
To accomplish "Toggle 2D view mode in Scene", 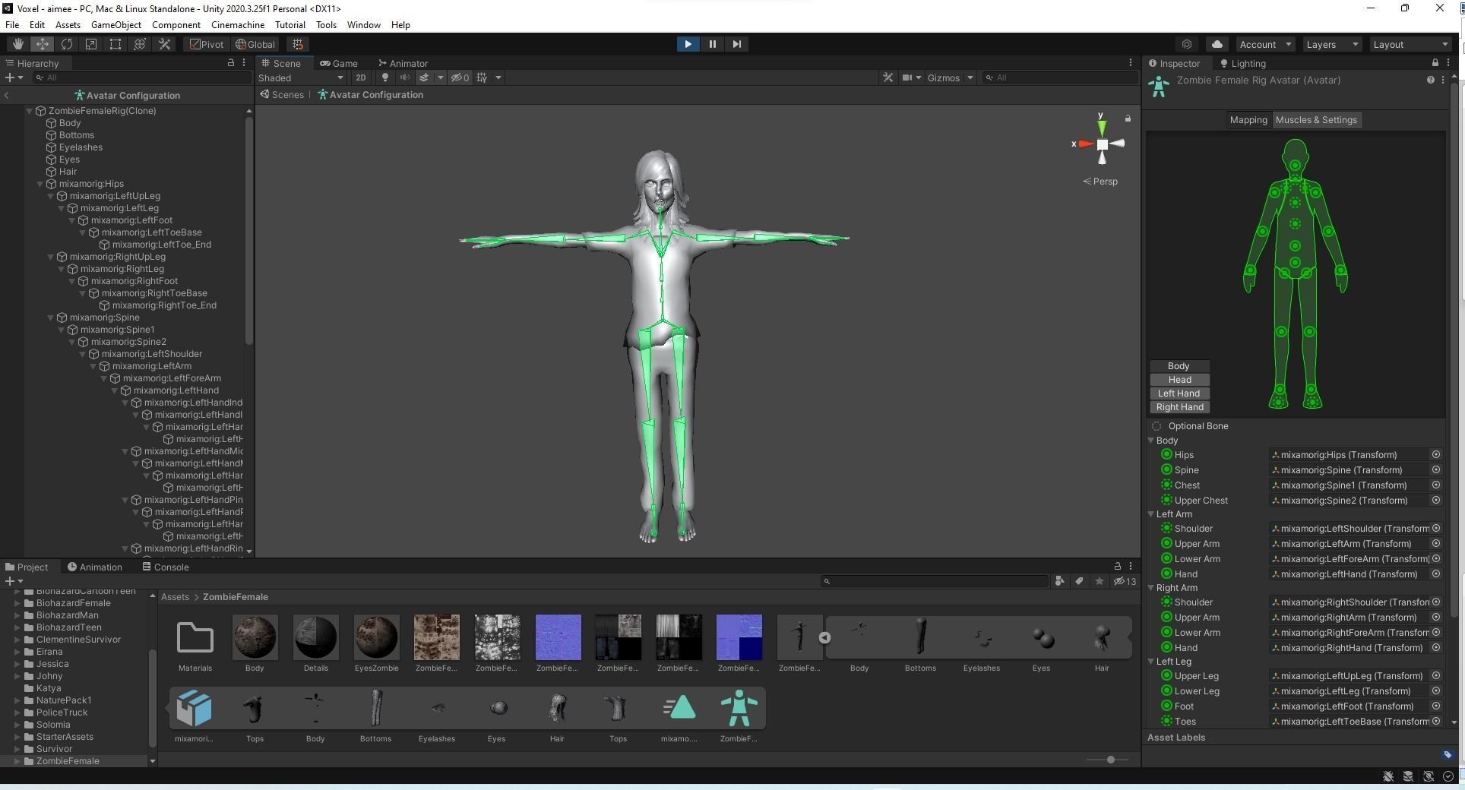I will tap(361, 77).
